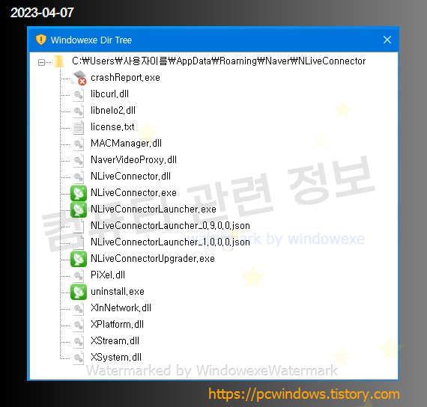Viewport: 427px width, 407px height.
Task: Click the green NLiveConnector.exe satellite icon
Action: (x=79, y=193)
